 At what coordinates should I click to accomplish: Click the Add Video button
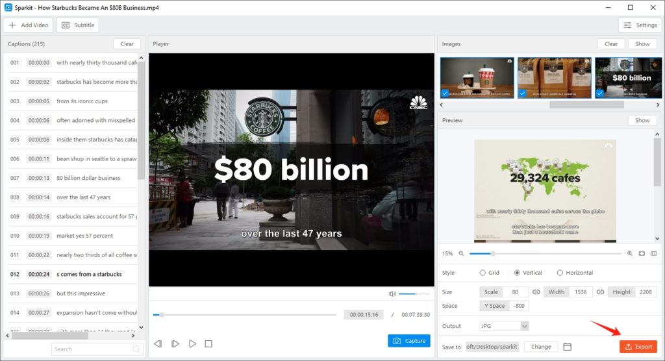(x=29, y=25)
